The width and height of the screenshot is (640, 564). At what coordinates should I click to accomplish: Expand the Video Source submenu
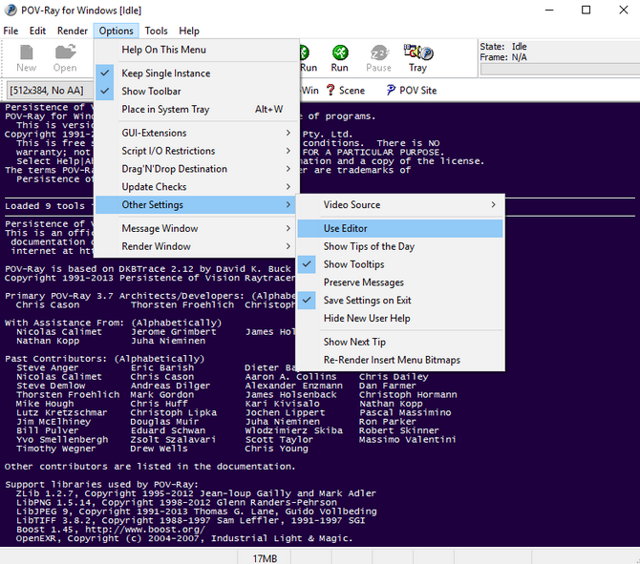400,205
